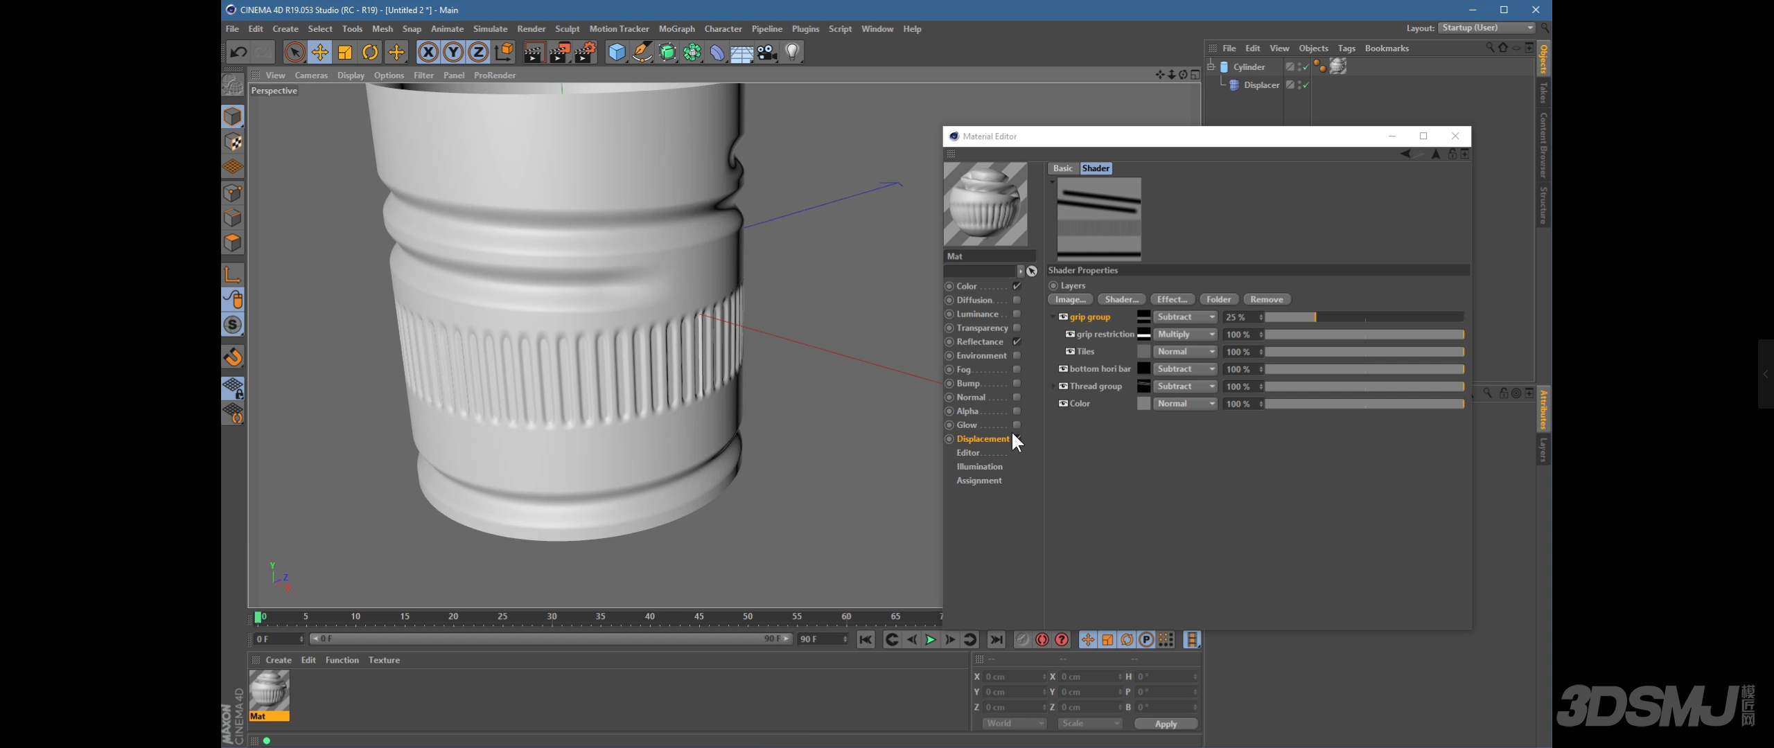Open the World coordinate dropdown

(1014, 723)
